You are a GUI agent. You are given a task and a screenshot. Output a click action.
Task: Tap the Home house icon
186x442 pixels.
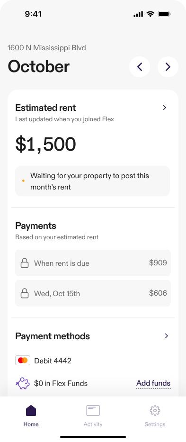pyautogui.click(x=31, y=410)
